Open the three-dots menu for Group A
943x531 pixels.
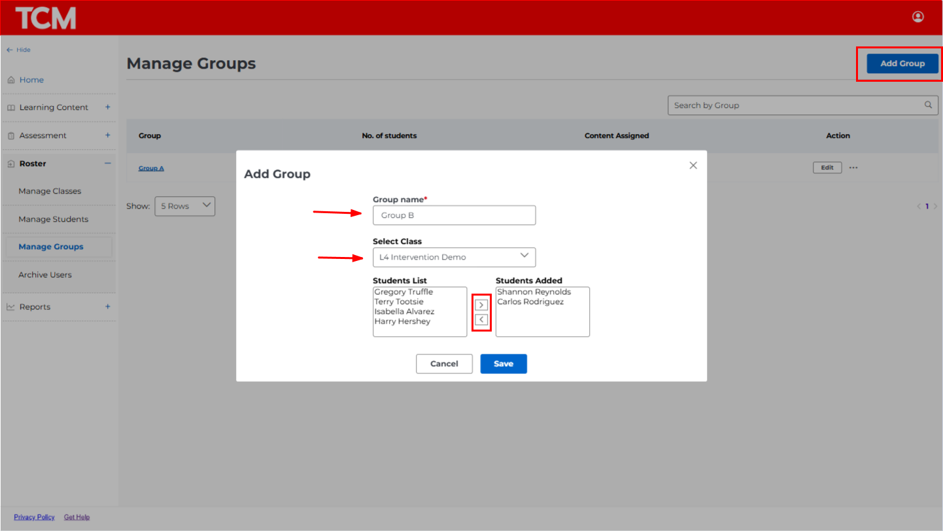[x=853, y=168]
